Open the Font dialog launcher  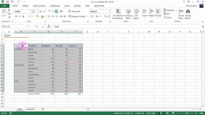[x=45, y=21]
